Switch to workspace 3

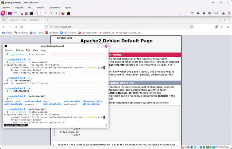(51, 13)
